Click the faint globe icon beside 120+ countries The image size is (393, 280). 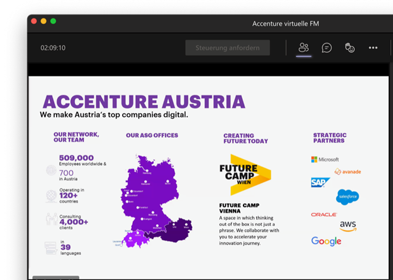point(51,196)
